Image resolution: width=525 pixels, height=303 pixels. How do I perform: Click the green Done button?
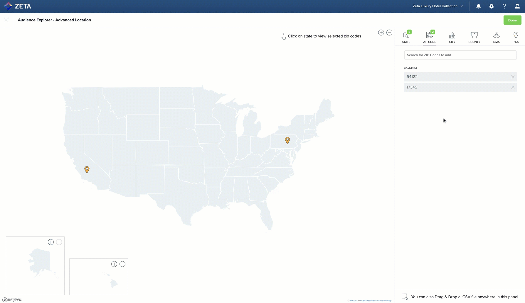[x=512, y=20]
